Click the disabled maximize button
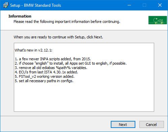This screenshot has height=132, width=168. click(x=144, y=5)
